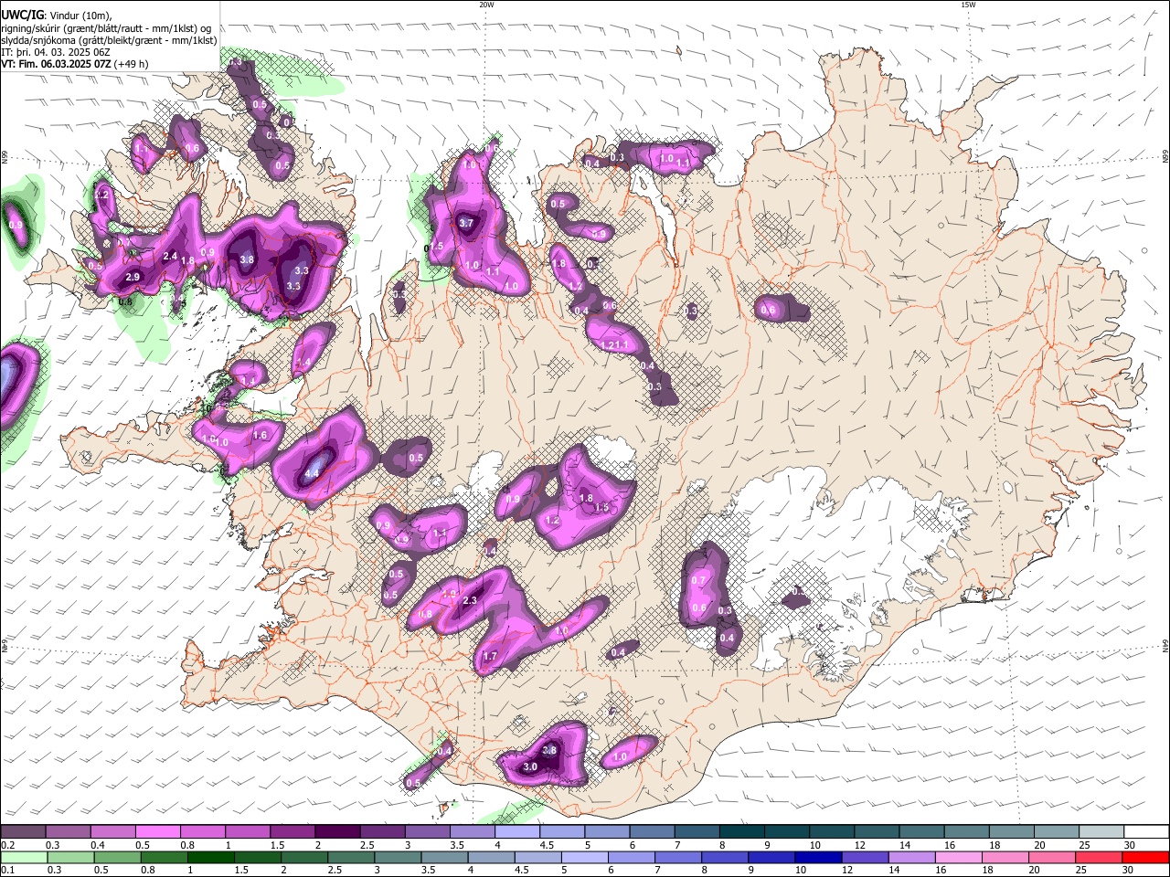Viewport: 1170px width, 877px height.
Task: Click the dark blue 10–12 swatch in bottom legend row
Action: (816, 857)
